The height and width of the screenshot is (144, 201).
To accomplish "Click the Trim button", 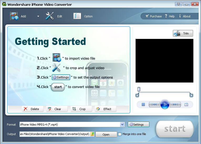I will [x=183, y=33].
